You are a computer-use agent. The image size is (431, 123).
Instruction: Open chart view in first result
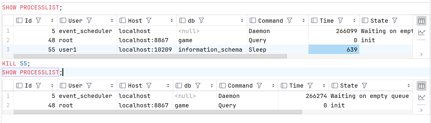click(x=421, y=32)
